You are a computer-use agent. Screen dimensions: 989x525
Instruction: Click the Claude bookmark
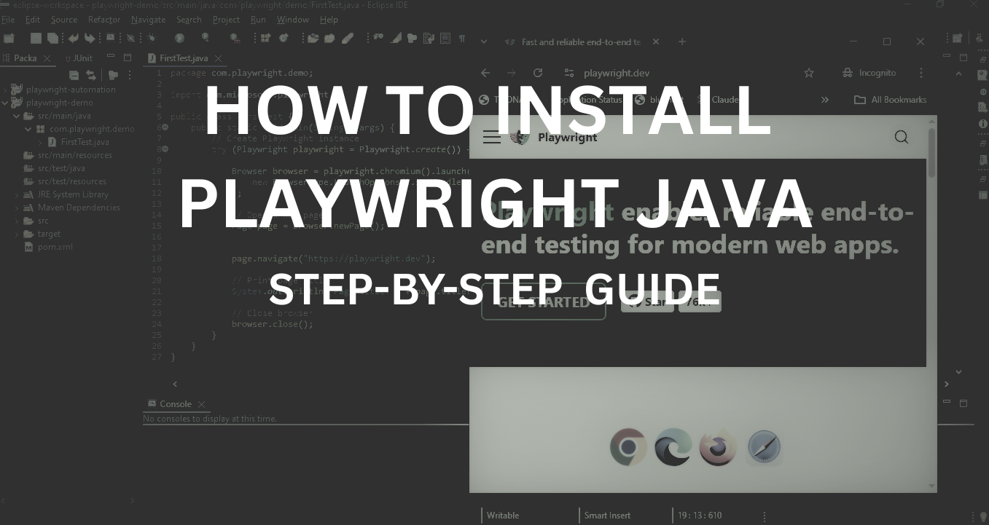point(719,100)
